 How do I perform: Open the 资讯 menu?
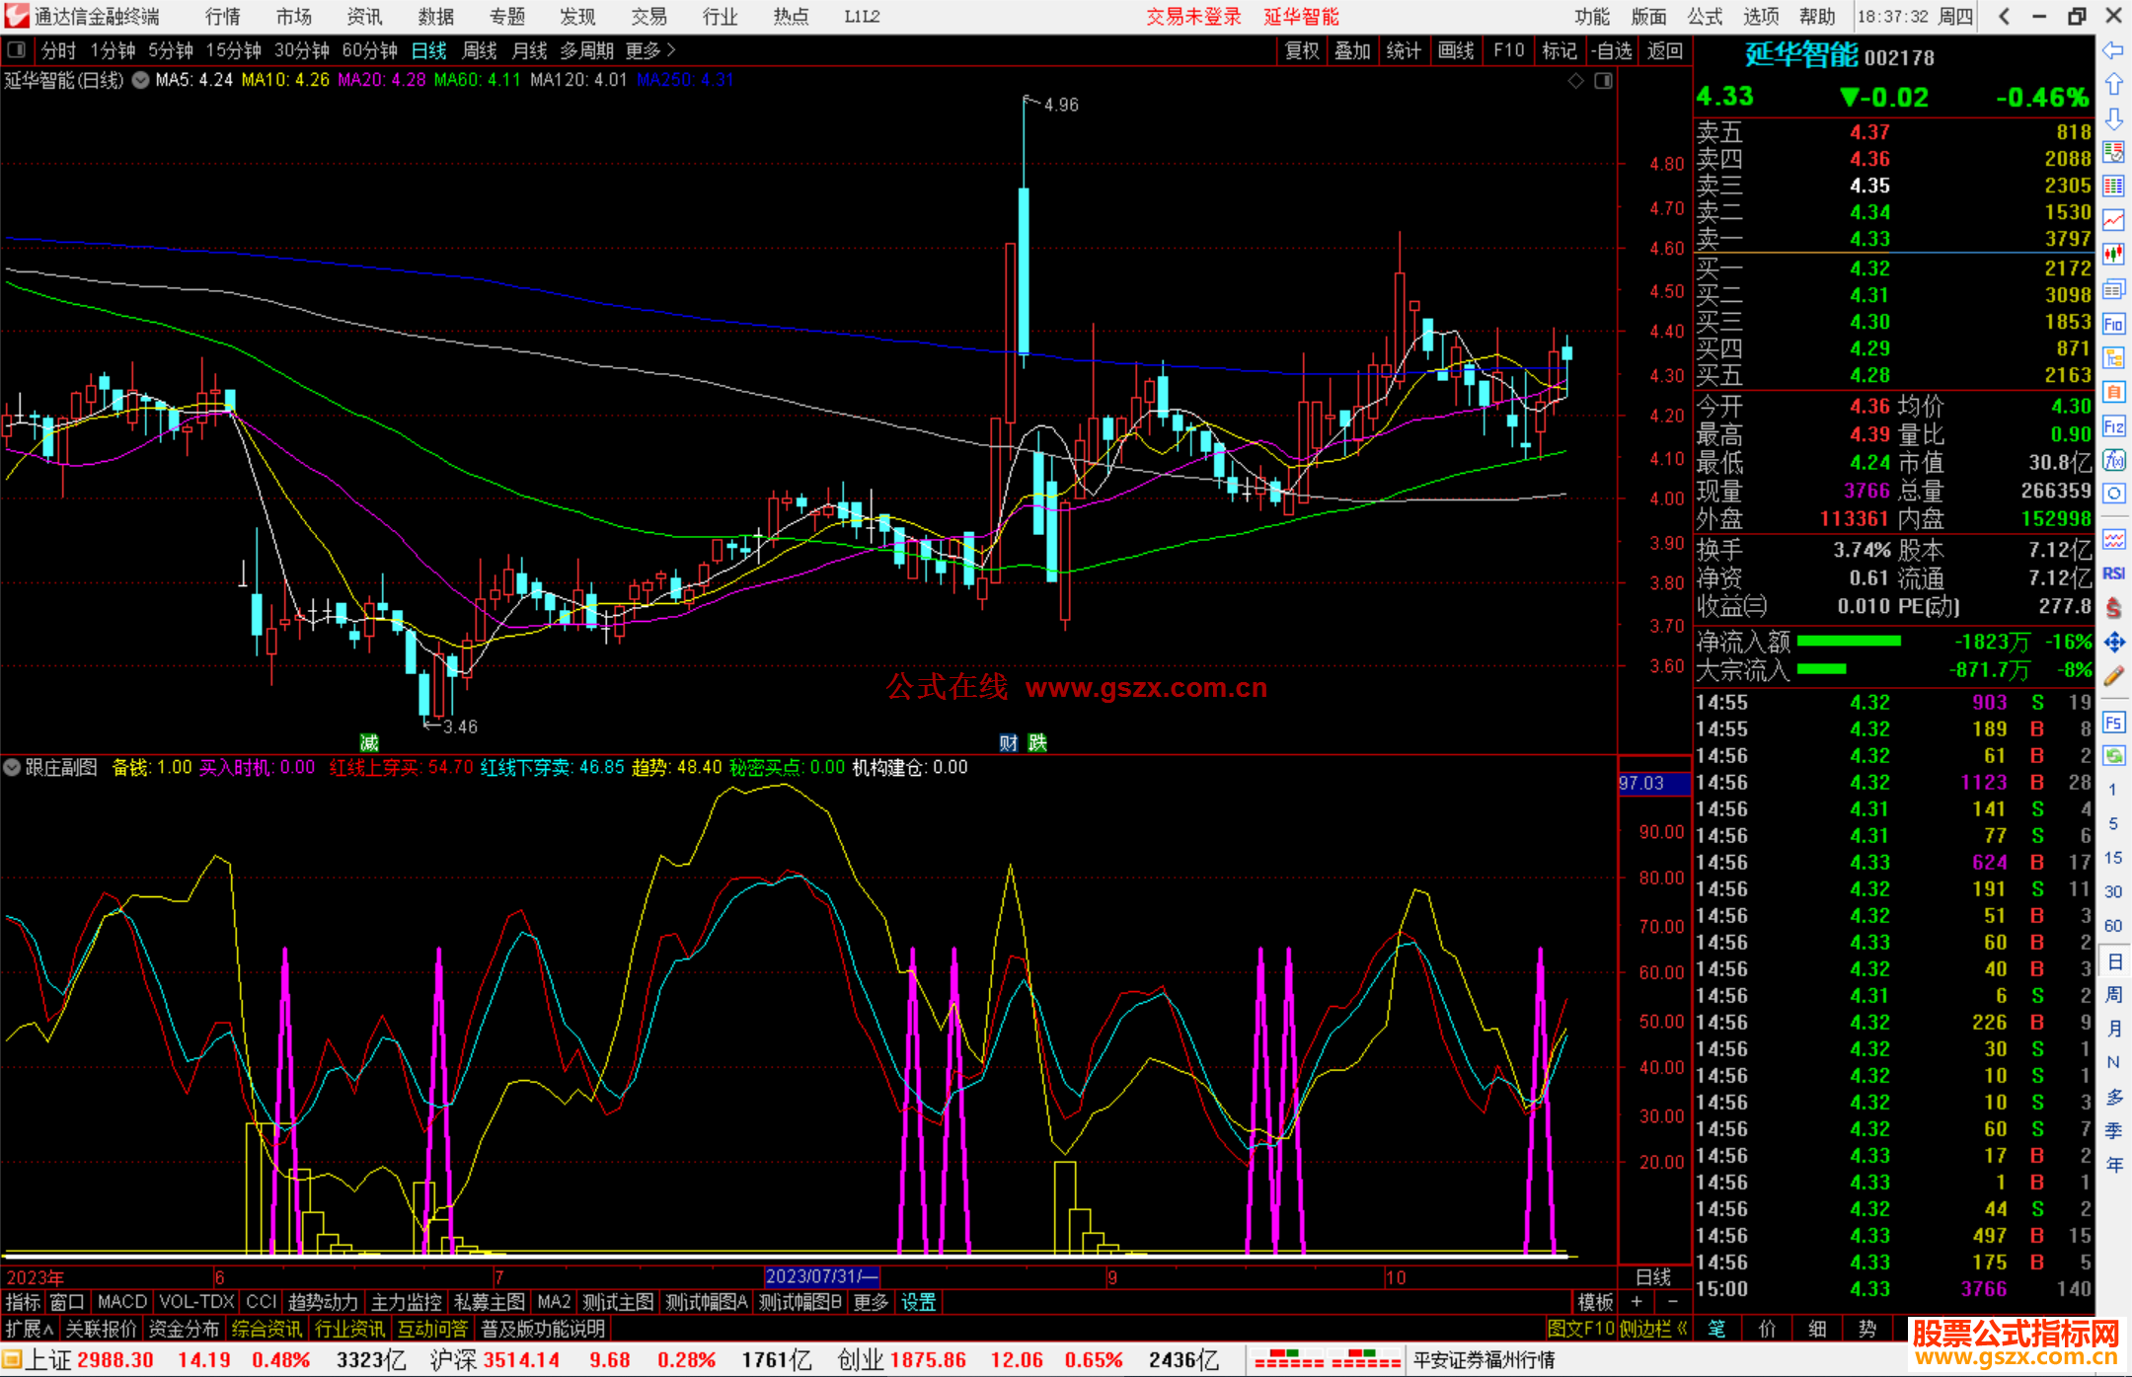point(364,17)
